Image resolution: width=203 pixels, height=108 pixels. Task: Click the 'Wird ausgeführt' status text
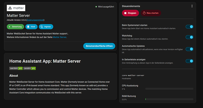click(x=106, y=7)
